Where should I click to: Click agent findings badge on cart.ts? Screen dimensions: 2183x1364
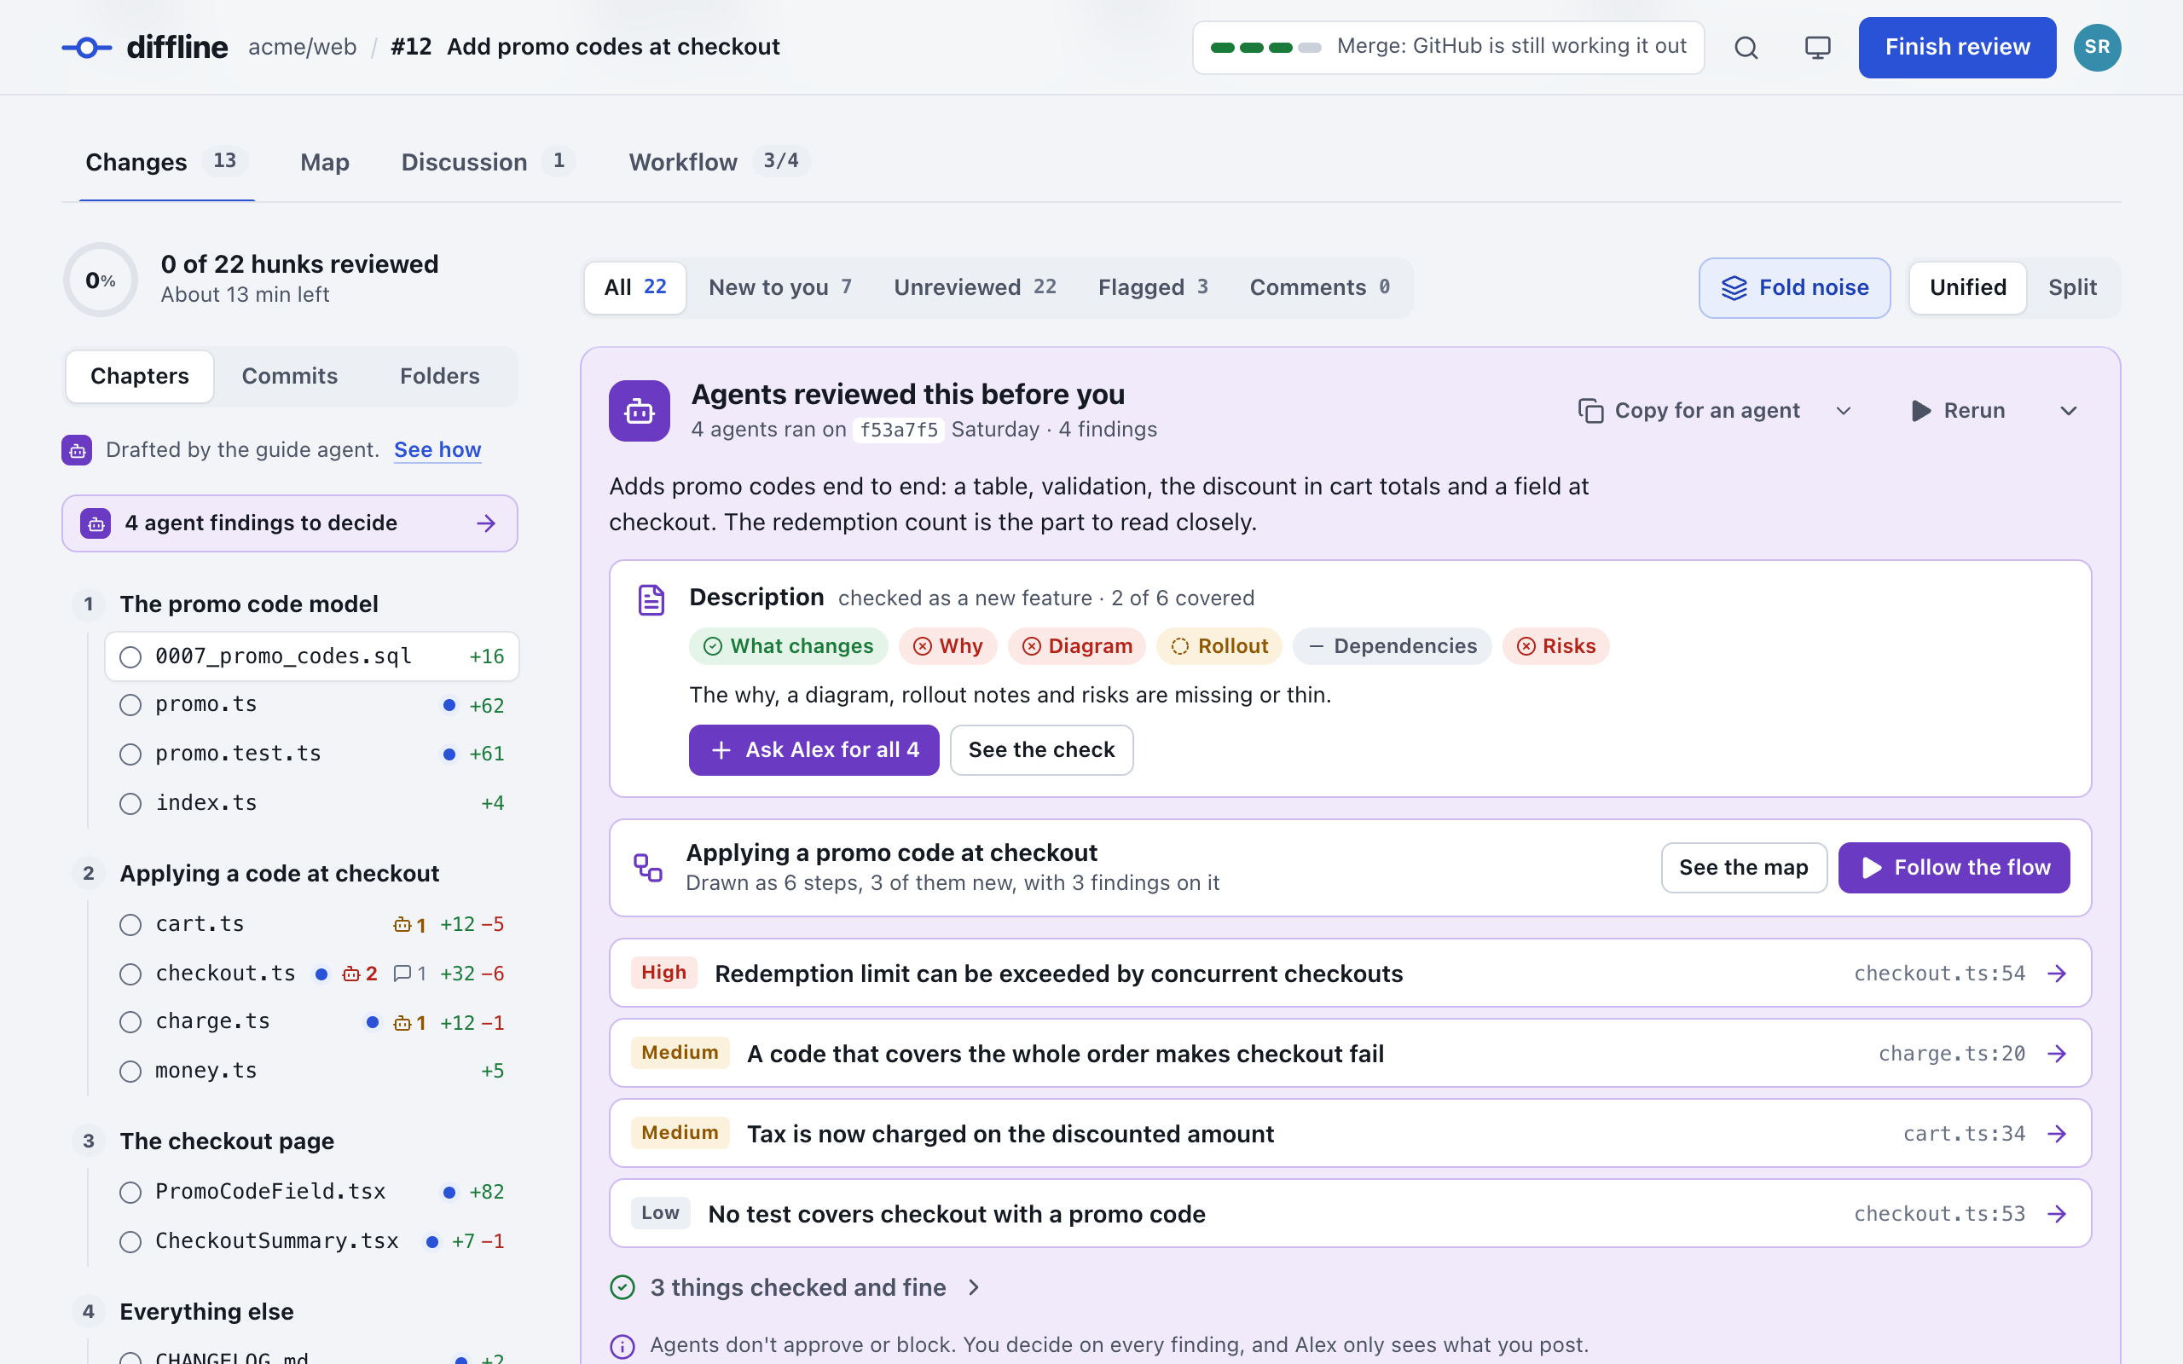pos(409,925)
